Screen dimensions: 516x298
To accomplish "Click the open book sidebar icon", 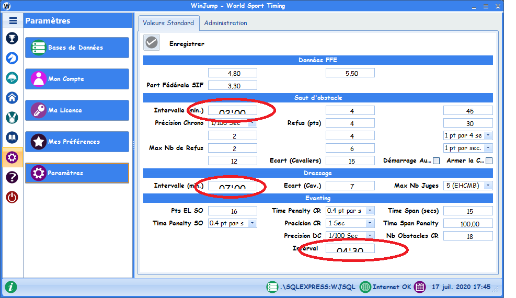I will [12, 137].
